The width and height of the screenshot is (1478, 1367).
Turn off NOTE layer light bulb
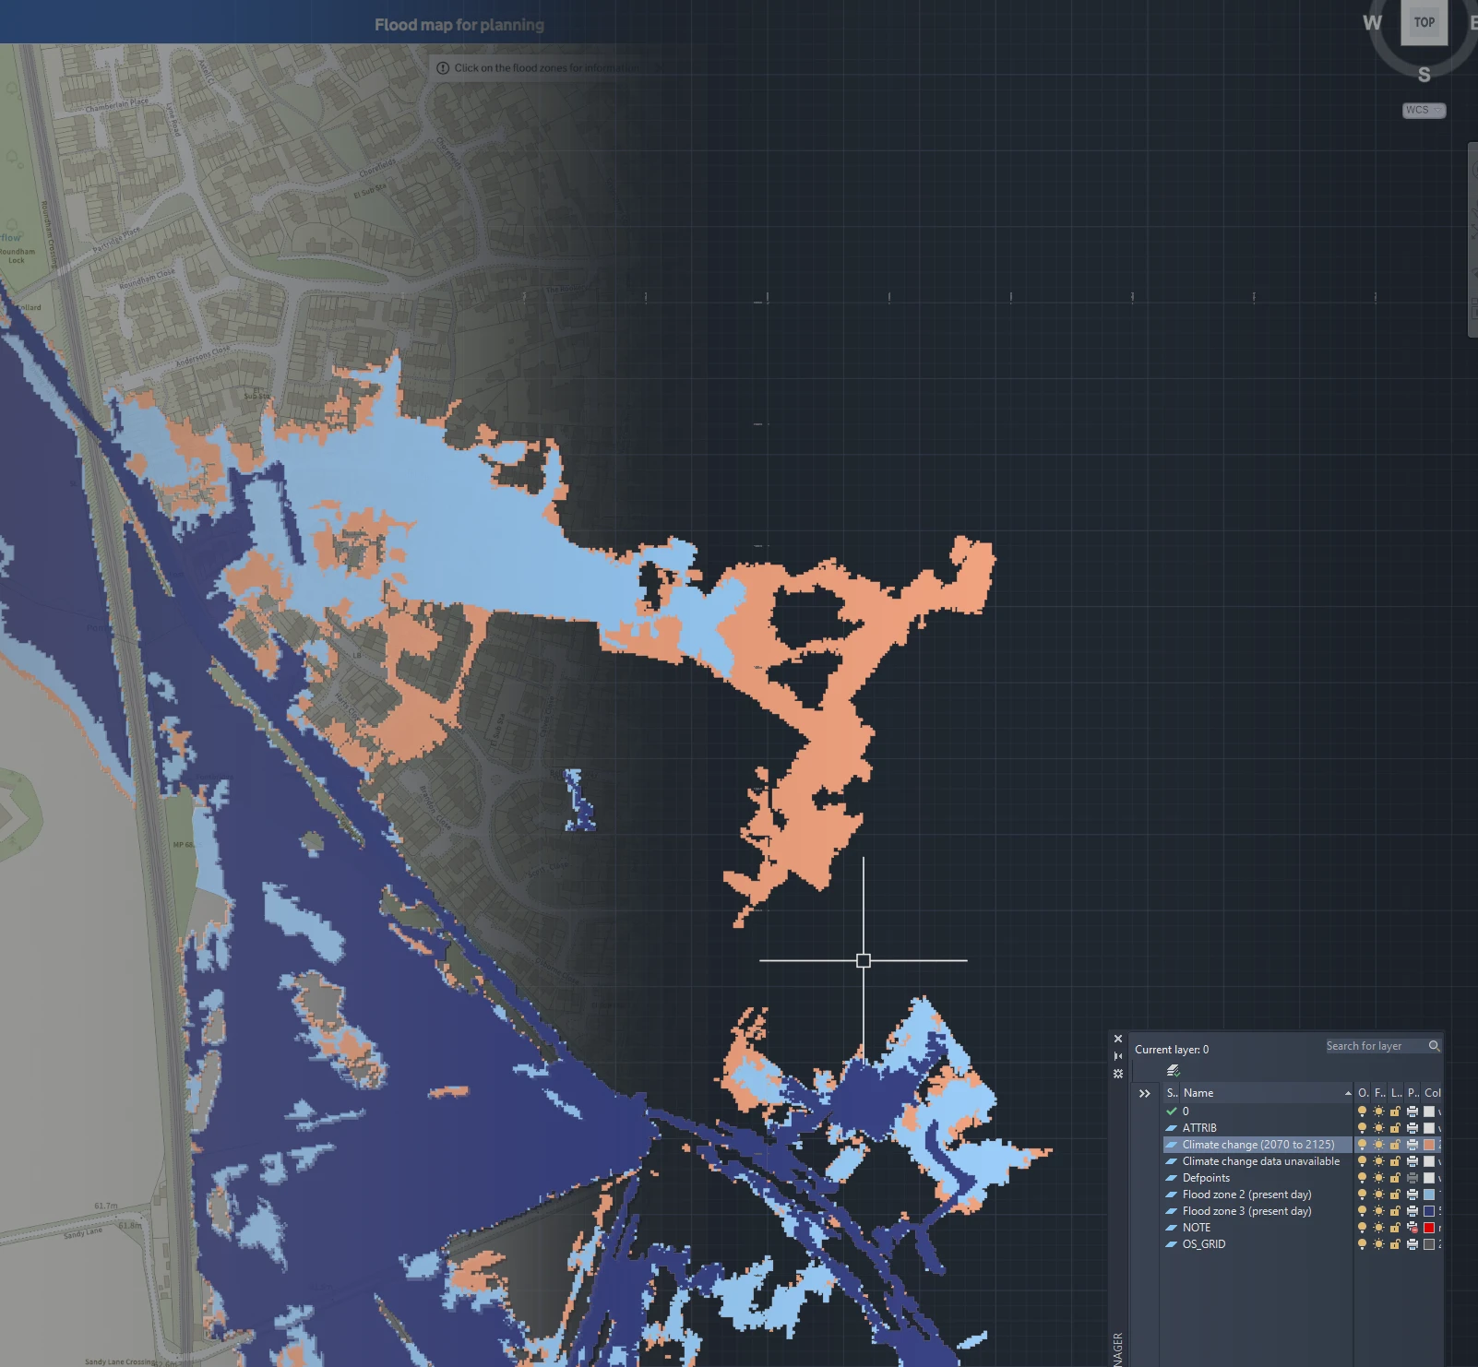tap(1362, 1228)
